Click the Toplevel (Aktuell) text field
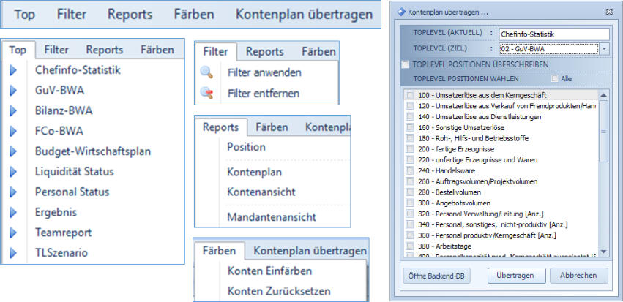 (x=553, y=34)
